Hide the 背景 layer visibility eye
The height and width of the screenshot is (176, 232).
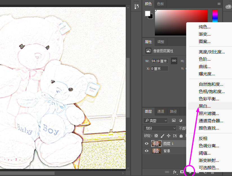(147, 151)
